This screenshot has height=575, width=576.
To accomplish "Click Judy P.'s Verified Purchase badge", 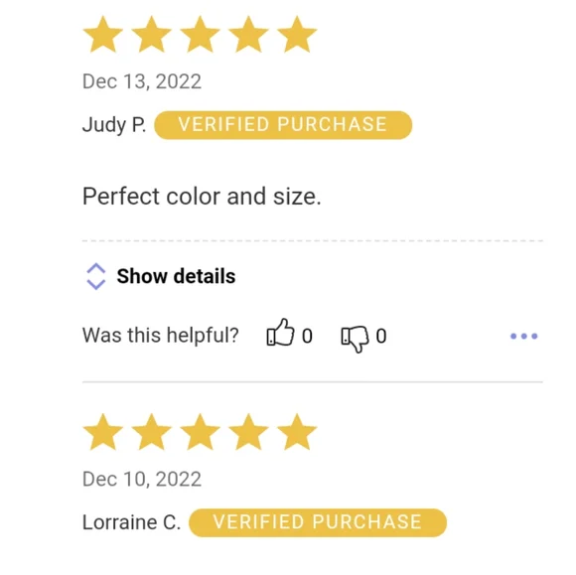I will [x=283, y=125].
